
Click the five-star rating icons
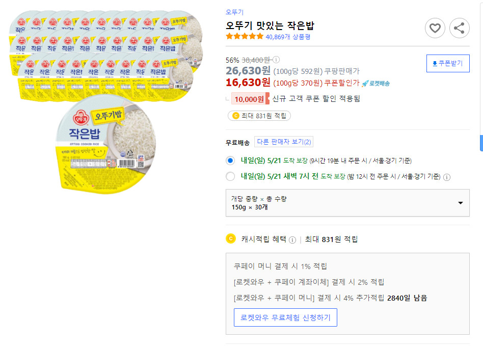[245, 37]
